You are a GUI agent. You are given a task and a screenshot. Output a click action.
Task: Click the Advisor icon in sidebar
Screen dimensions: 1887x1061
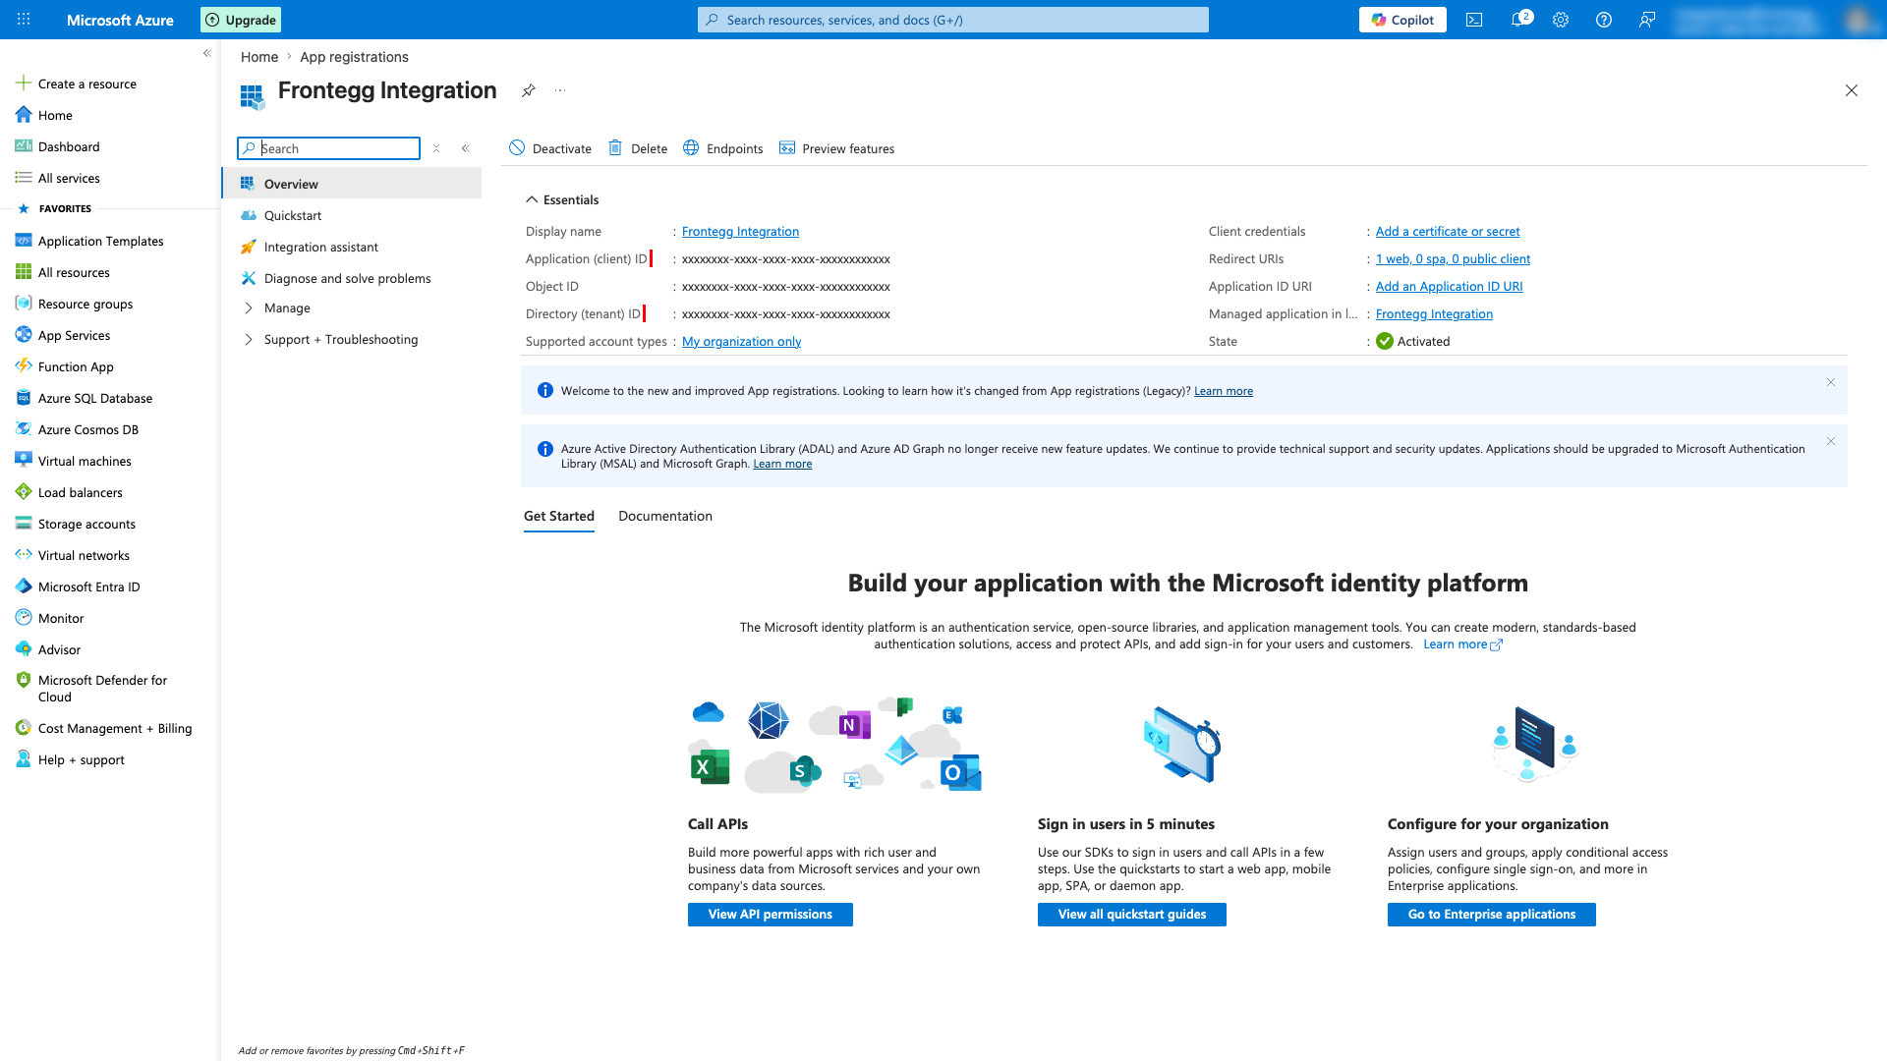[24, 649]
